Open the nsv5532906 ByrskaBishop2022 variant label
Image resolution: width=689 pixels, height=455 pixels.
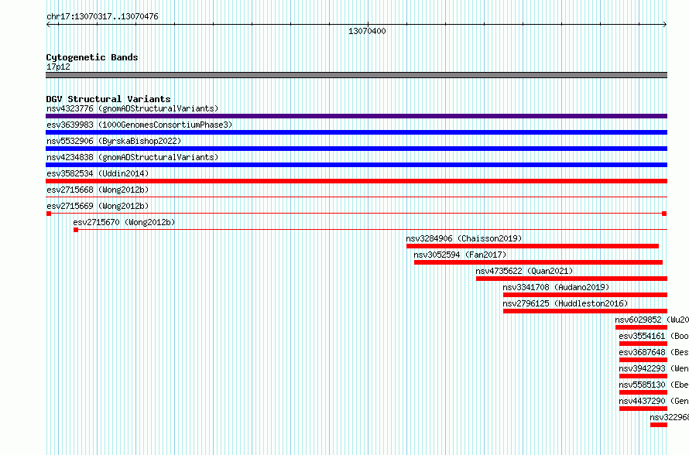(114, 141)
